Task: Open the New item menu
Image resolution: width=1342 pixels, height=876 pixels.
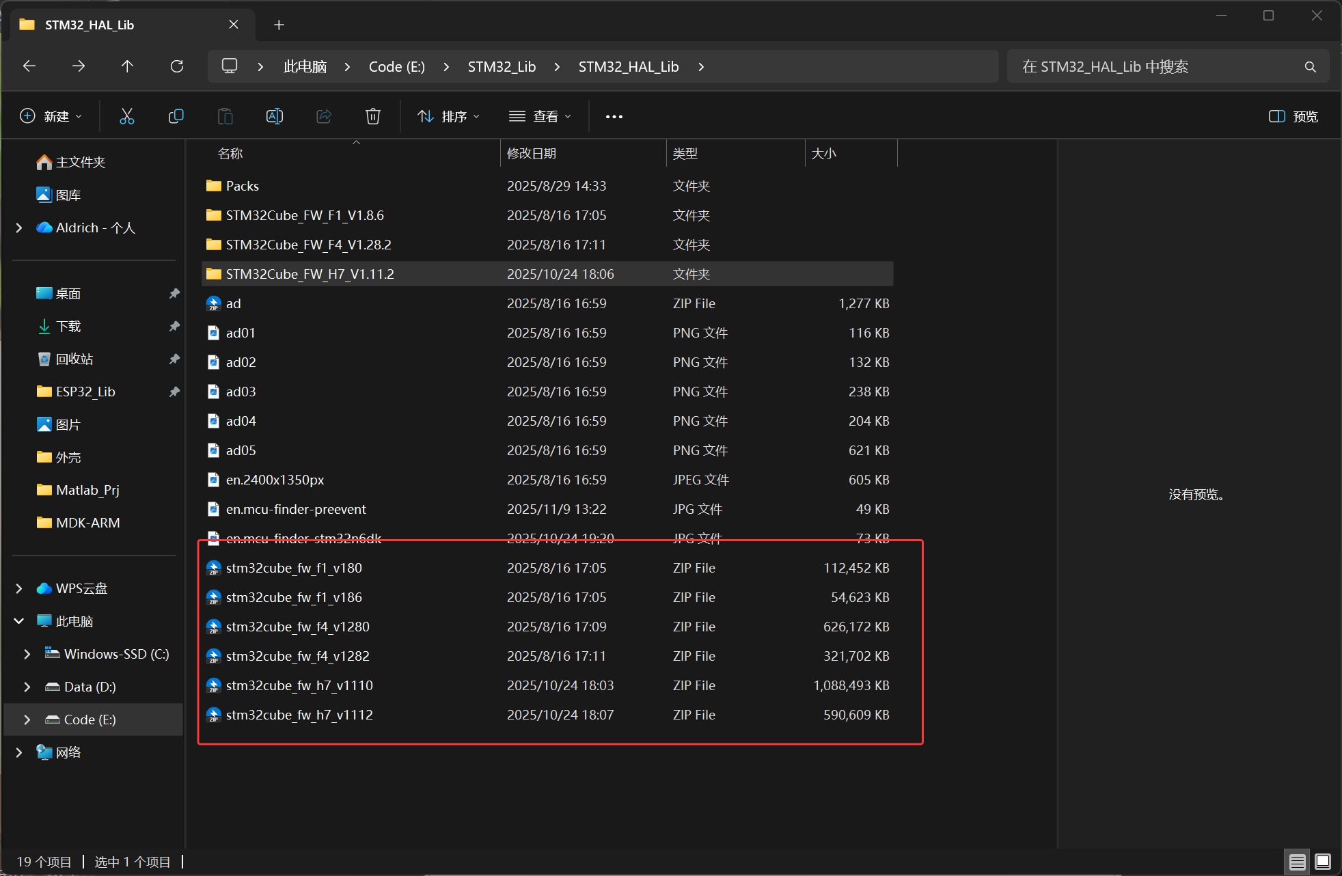Action: point(51,116)
